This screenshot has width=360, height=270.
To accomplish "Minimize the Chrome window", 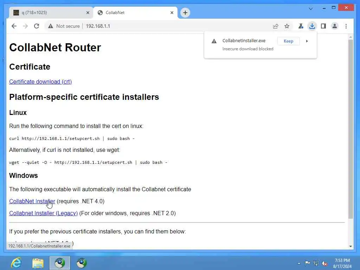I will [x=324, y=8].
